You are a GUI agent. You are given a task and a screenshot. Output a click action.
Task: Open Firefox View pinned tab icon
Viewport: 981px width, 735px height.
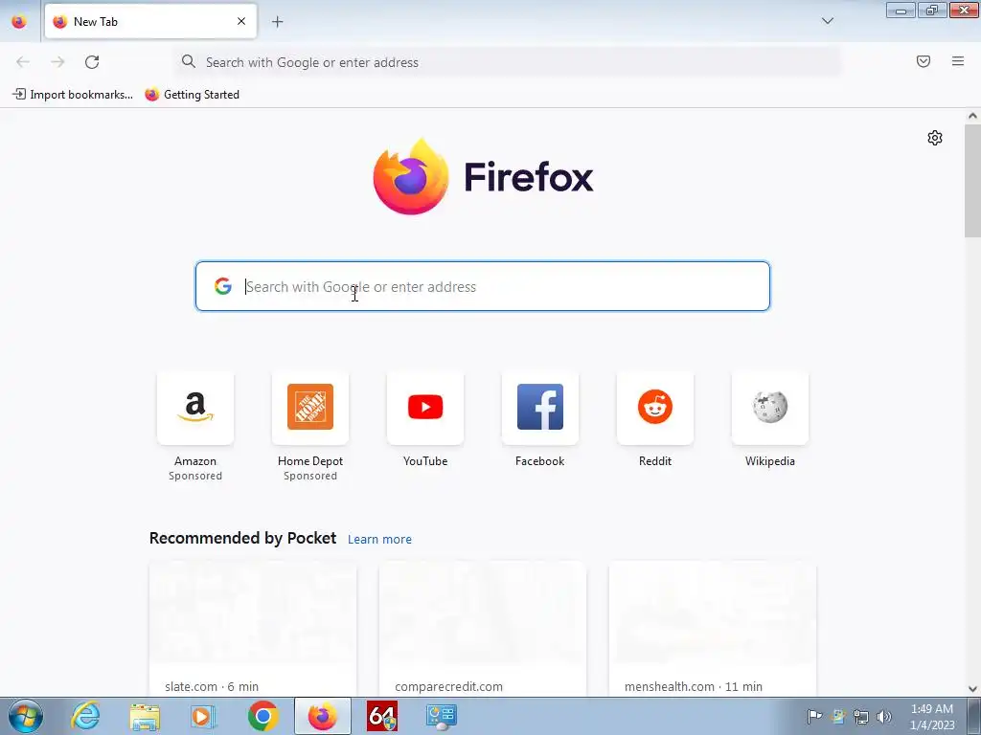(x=19, y=21)
